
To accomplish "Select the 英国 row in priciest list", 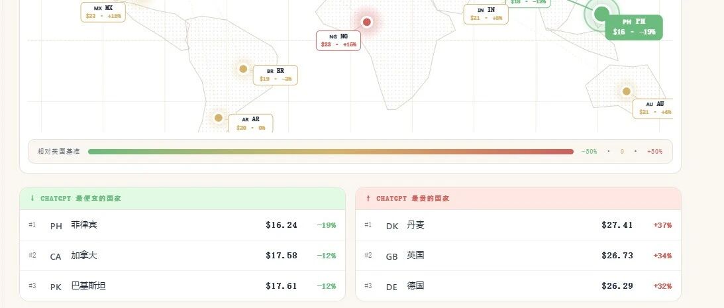I will 518,256.
